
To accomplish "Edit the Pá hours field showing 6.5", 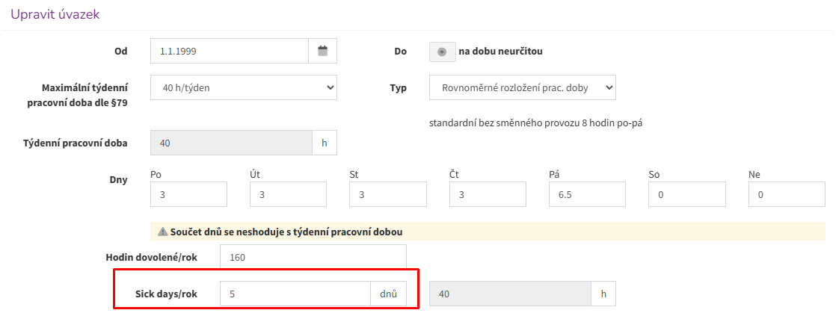I will pos(588,194).
